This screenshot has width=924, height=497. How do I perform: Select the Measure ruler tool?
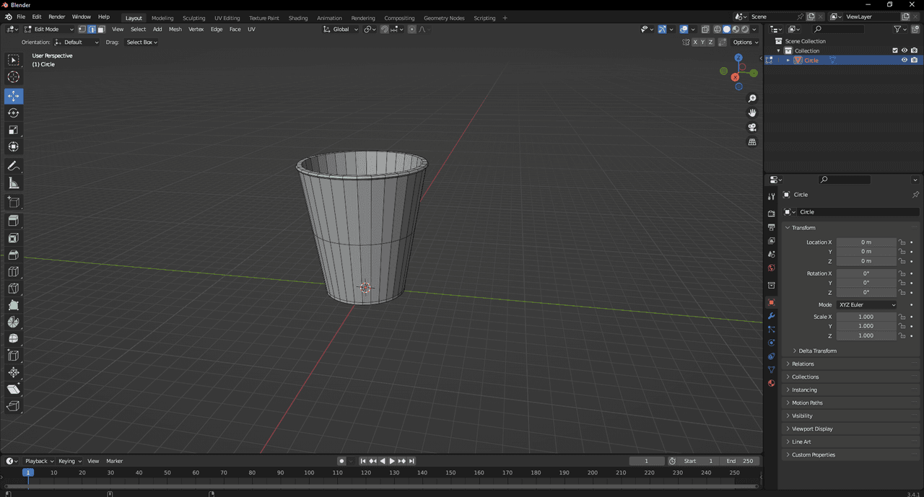tap(14, 184)
